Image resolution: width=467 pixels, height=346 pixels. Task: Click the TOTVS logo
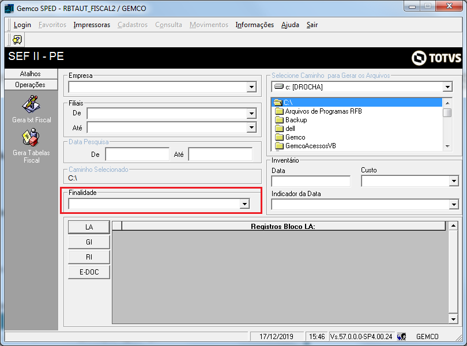tap(436, 58)
